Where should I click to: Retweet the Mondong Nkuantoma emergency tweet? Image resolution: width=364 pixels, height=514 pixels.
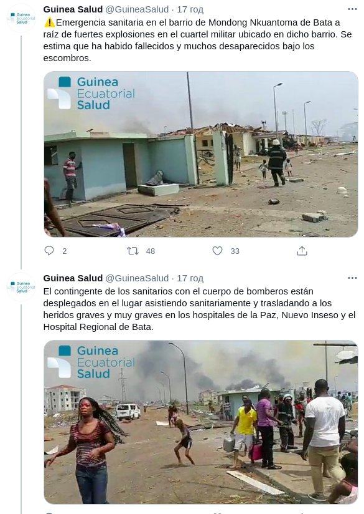[x=133, y=251]
